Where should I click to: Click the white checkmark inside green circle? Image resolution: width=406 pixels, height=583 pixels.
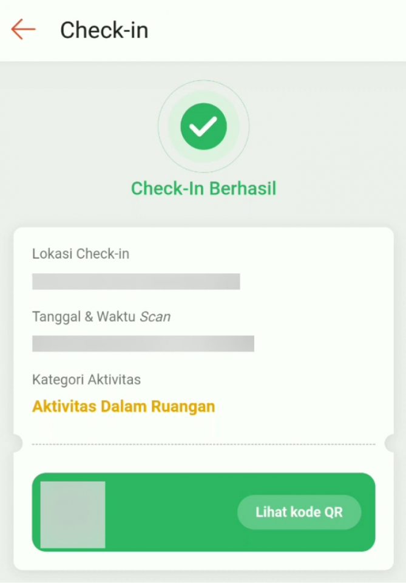pos(203,126)
